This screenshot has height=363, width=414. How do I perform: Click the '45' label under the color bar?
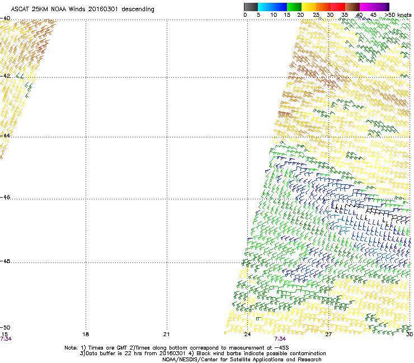(x=373, y=15)
